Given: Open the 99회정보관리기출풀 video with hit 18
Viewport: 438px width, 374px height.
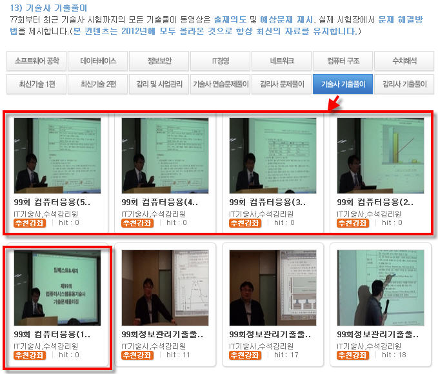Looking at the screenshot, I should [x=381, y=288].
